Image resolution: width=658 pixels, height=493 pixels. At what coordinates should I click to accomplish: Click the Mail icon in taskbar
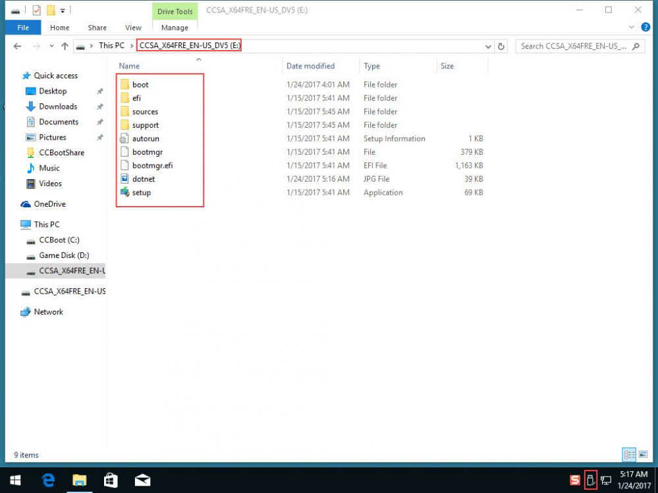point(142,480)
